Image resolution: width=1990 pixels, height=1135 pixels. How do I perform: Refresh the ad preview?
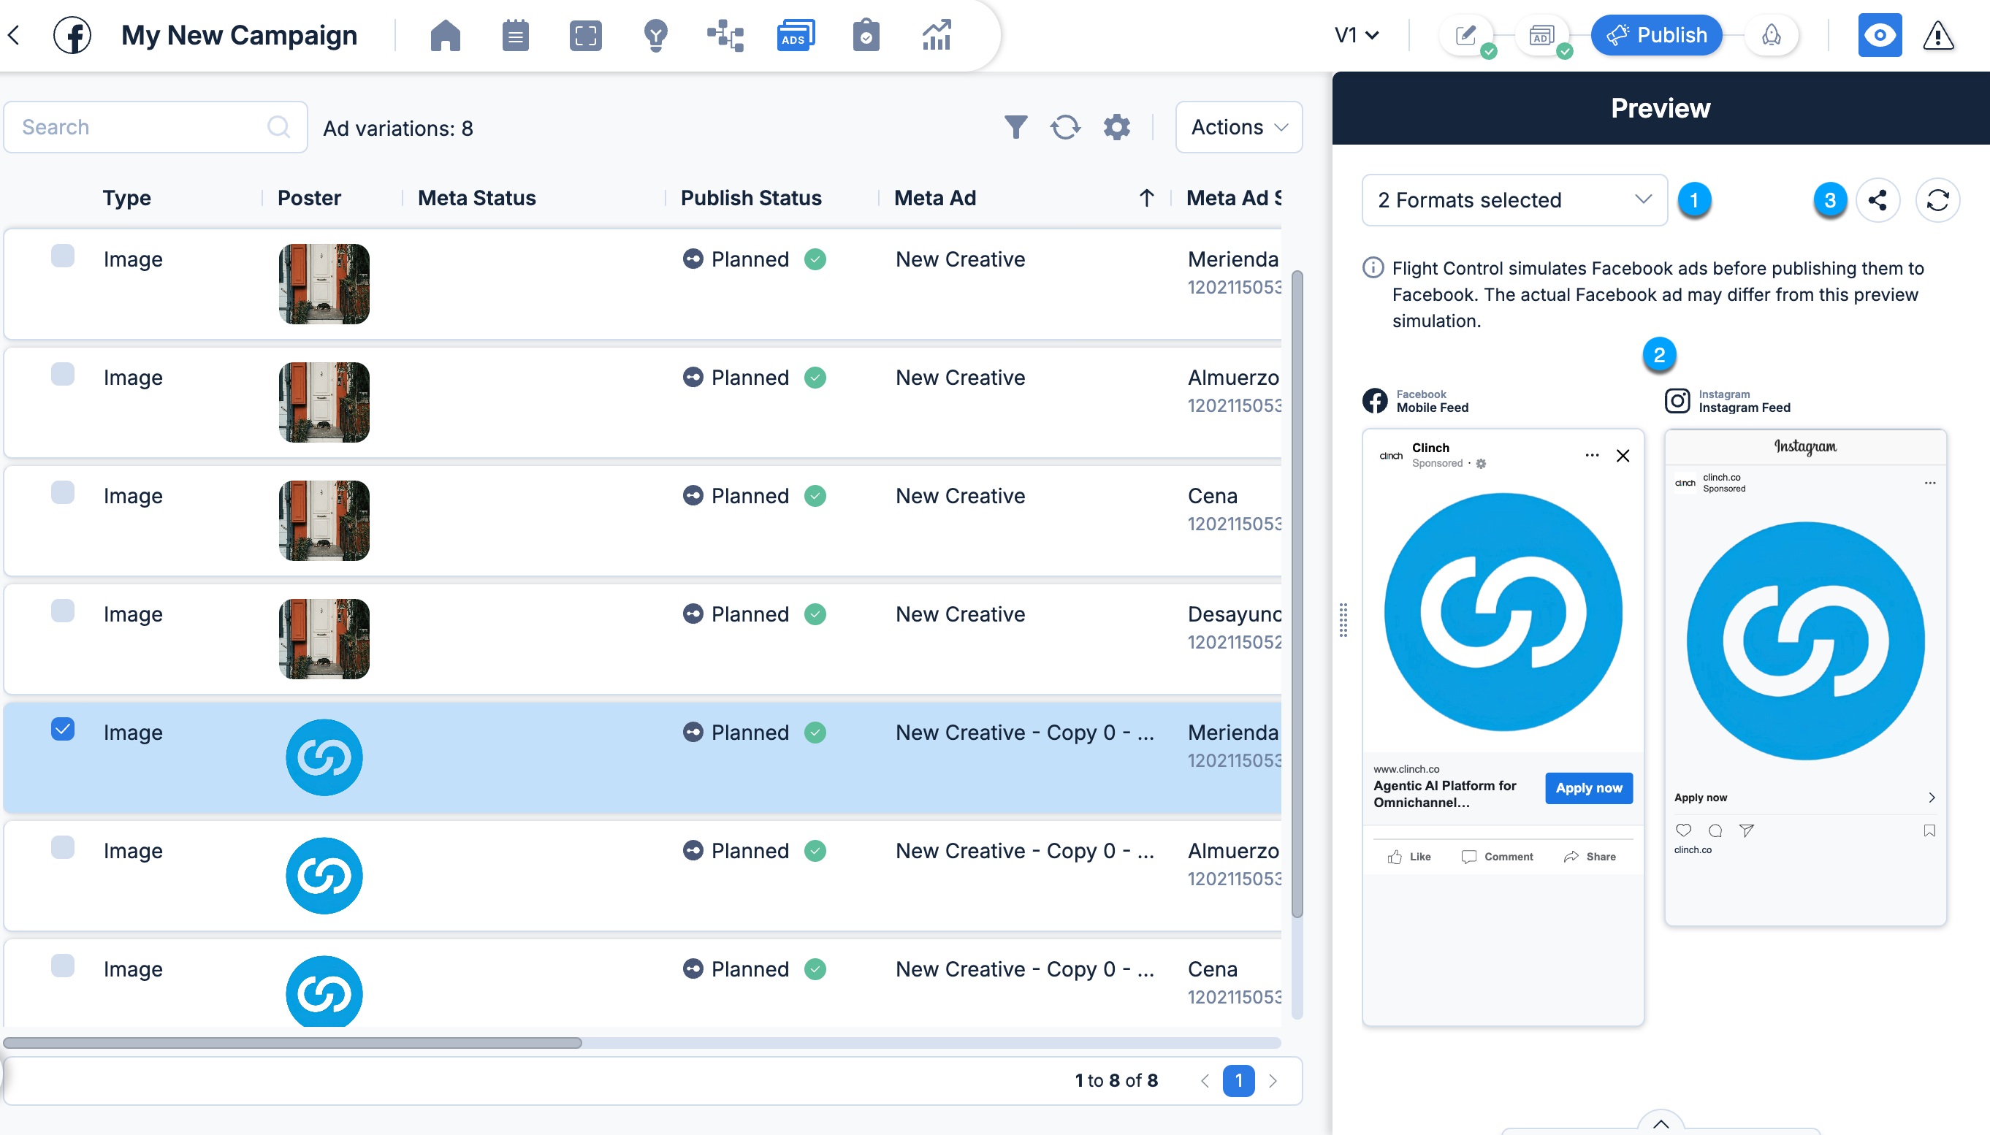coord(1938,200)
